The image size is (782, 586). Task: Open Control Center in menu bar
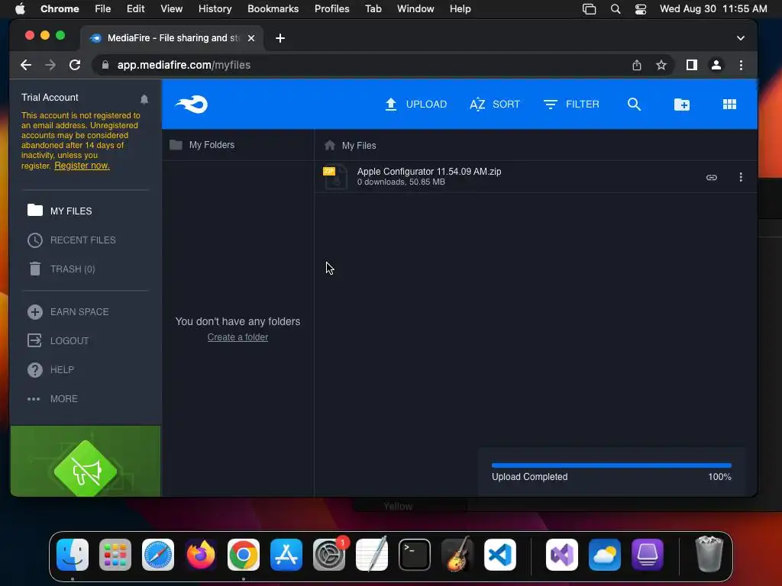click(641, 9)
